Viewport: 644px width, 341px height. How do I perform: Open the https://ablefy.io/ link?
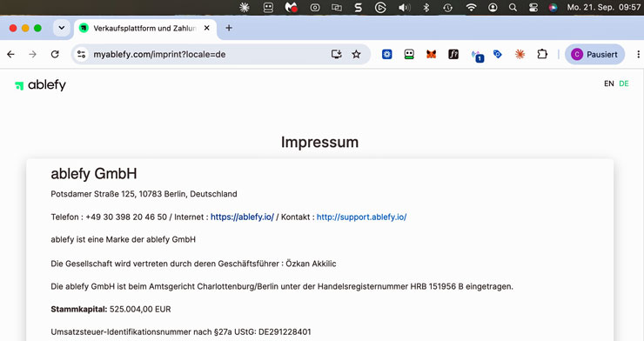(242, 217)
